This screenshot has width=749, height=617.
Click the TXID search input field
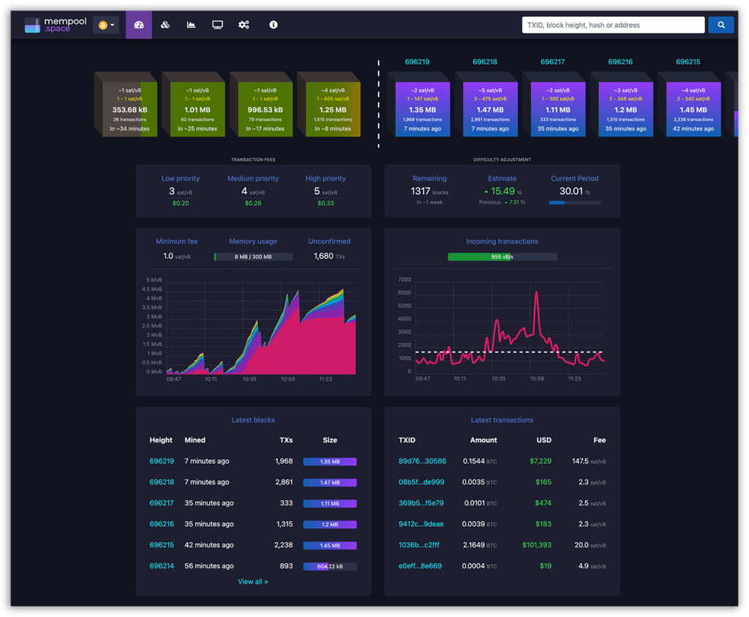click(613, 24)
